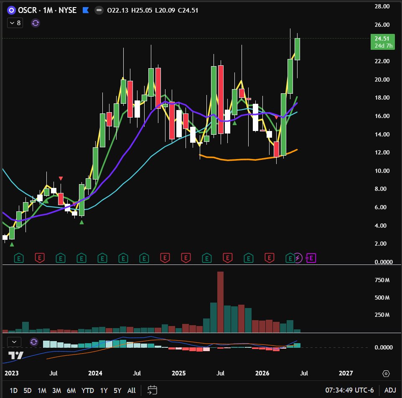The height and width of the screenshot is (398, 402).
Task: Click the 2023 time axis label
Action: 12,373
